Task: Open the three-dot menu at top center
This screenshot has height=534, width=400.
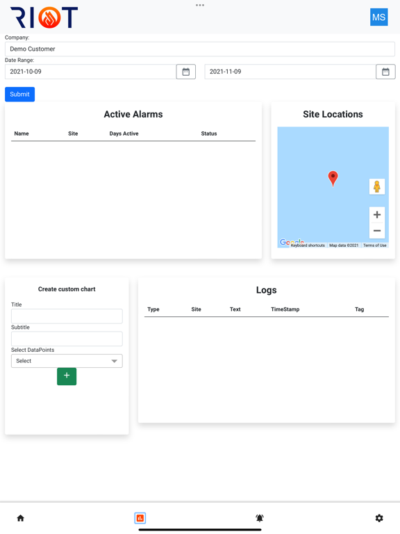Action: click(x=200, y=5)
